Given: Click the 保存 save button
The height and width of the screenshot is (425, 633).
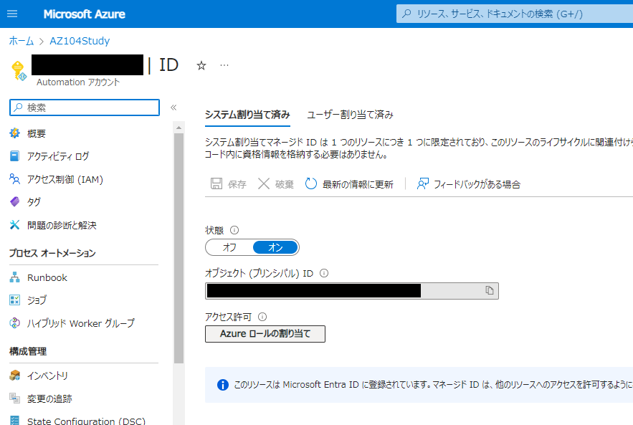Looking at the screenshot, I should (228, 184).
